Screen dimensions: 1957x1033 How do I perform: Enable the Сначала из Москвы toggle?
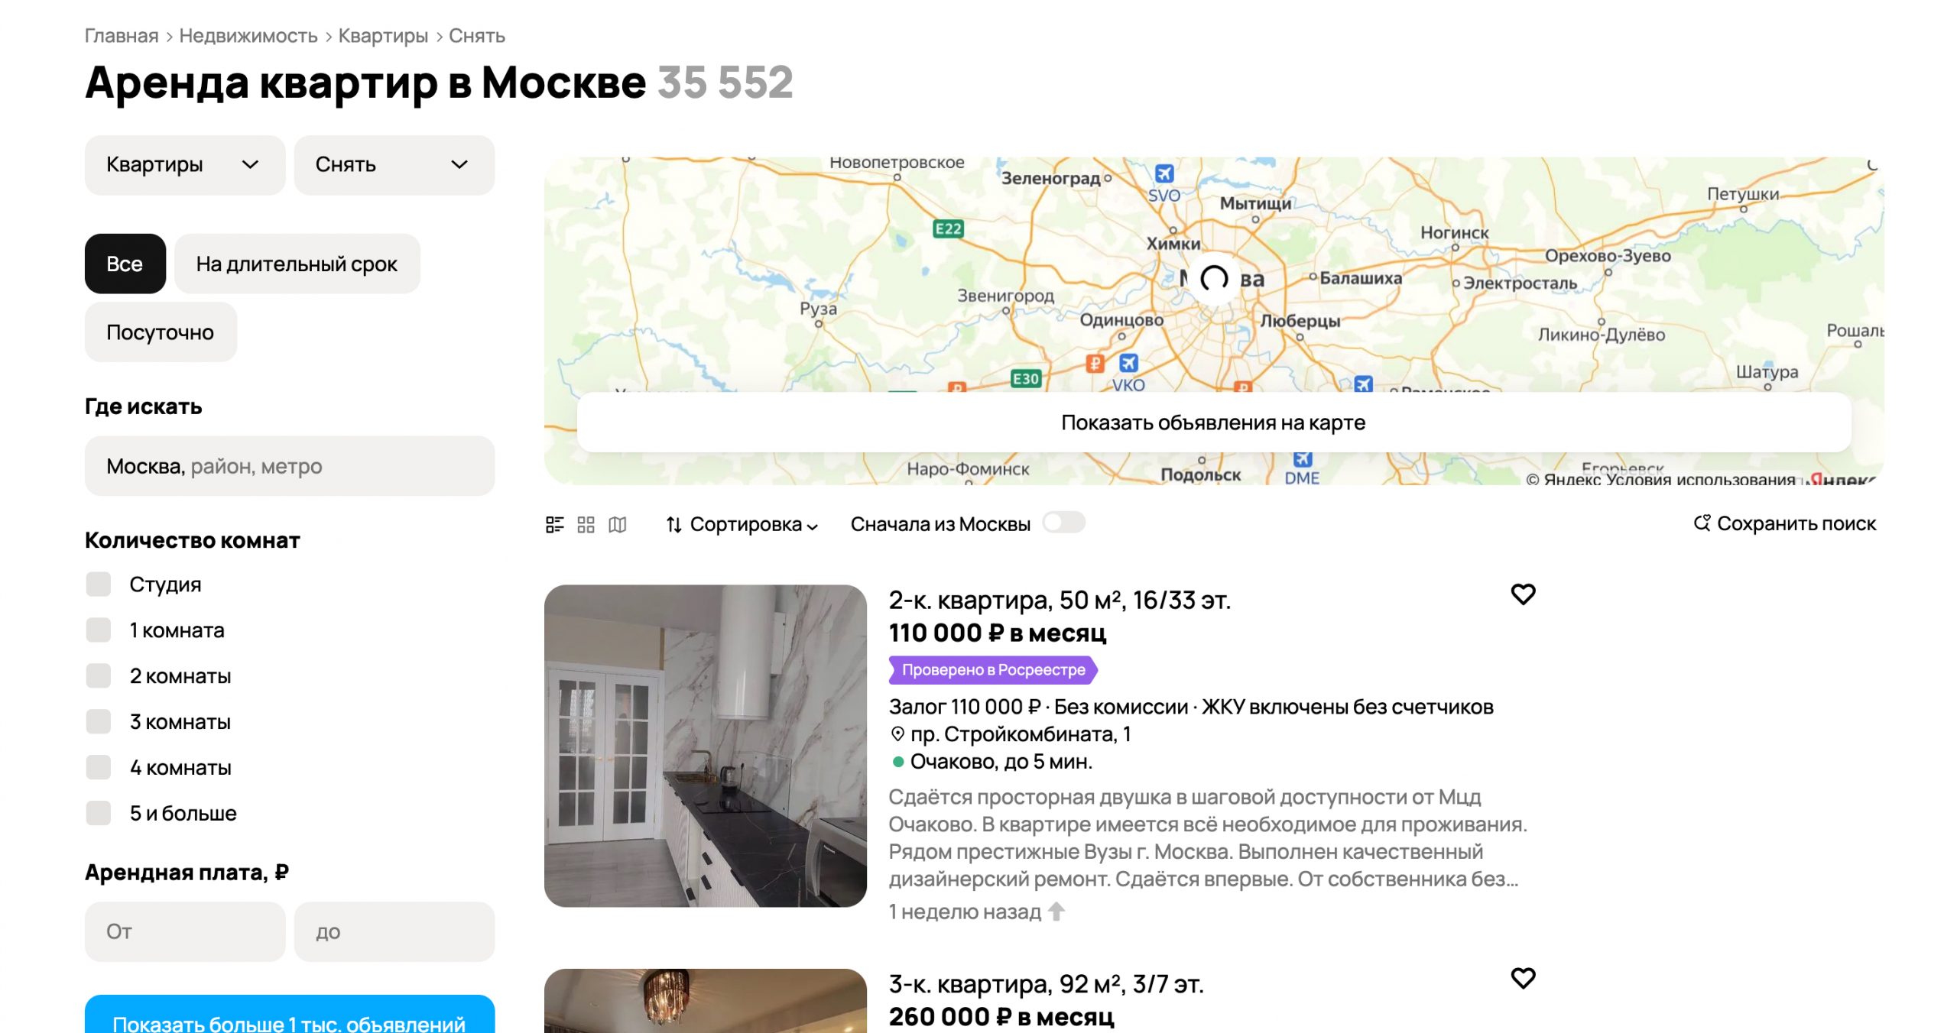coord(1063,523)
